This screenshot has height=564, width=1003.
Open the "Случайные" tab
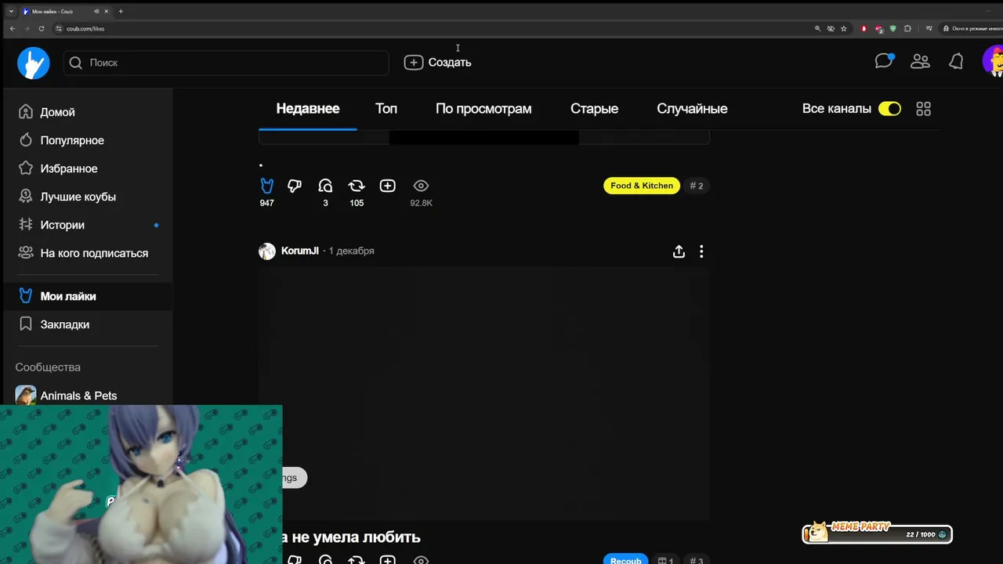tap(692, 109)
